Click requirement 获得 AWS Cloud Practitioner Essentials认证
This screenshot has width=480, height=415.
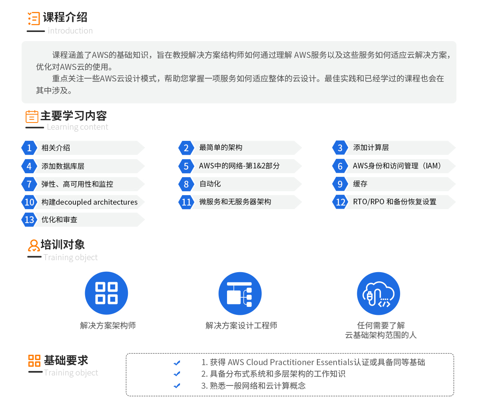coord(313,362)
